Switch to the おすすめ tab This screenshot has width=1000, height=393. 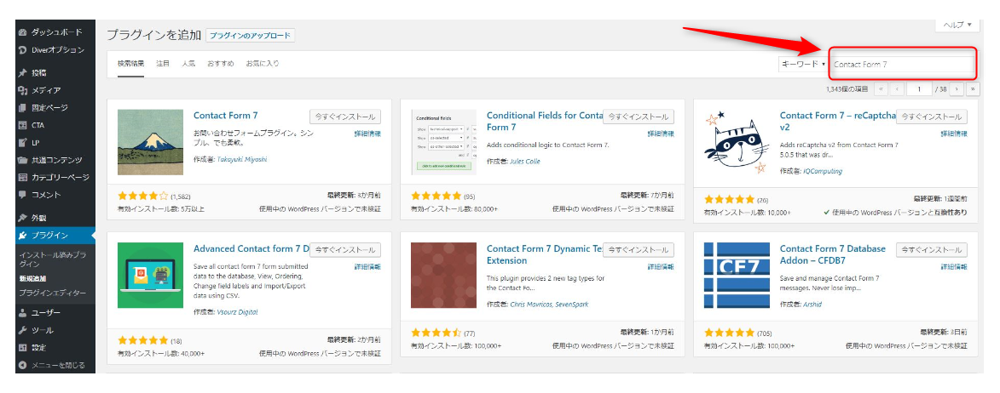pyautogui.click(x=221, y=64)
